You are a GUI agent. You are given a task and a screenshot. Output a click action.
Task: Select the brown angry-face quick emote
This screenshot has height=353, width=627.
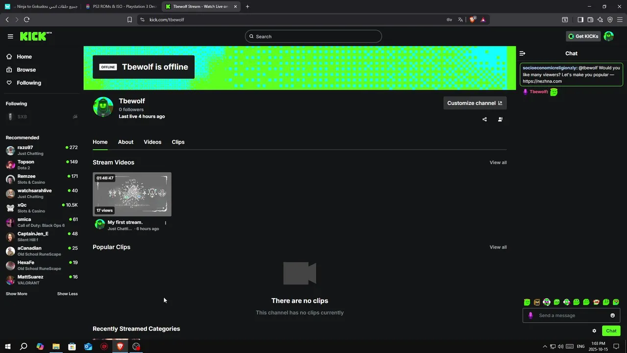[x=537, y=302]
